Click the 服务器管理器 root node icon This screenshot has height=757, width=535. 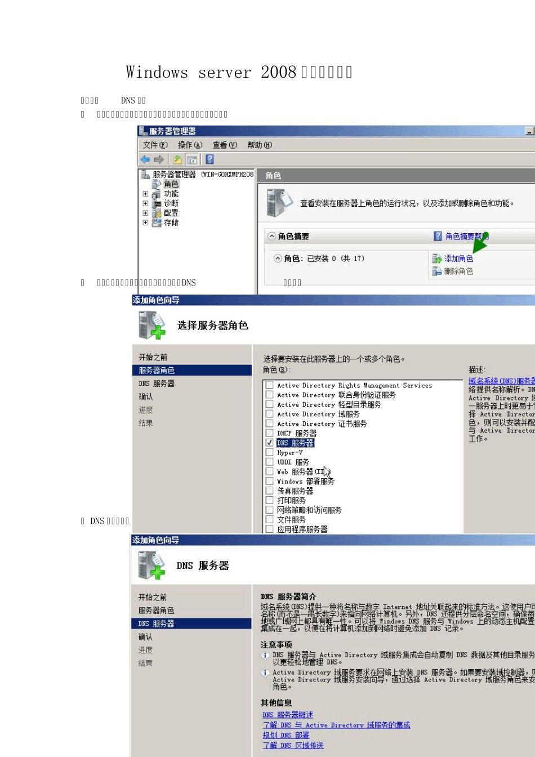coord(145,175)
